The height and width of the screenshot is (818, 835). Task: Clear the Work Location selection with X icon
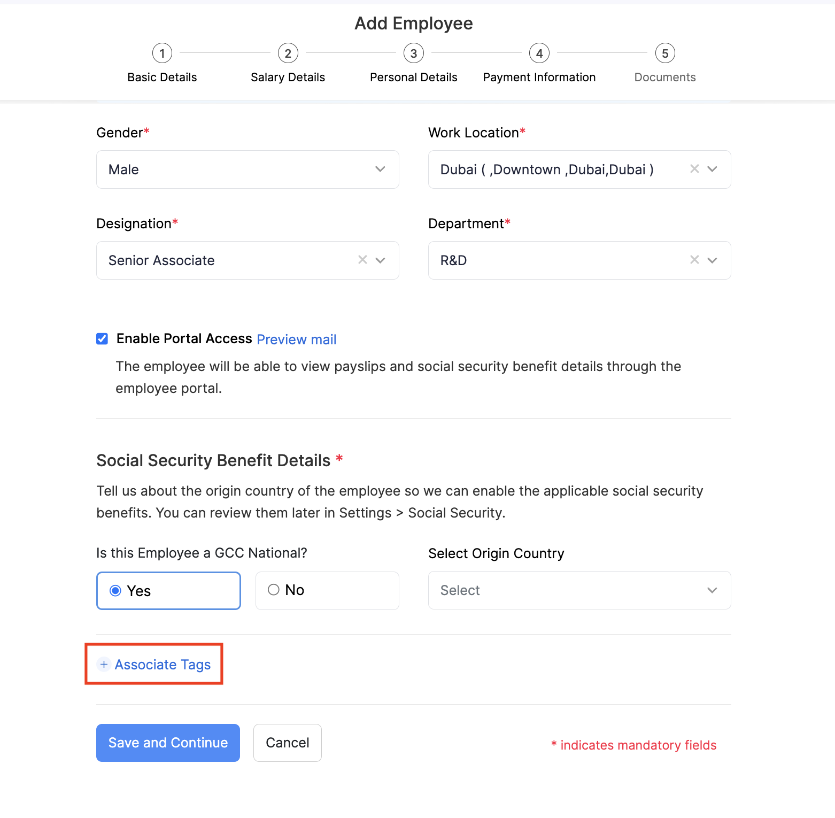[x=694, y=169]
